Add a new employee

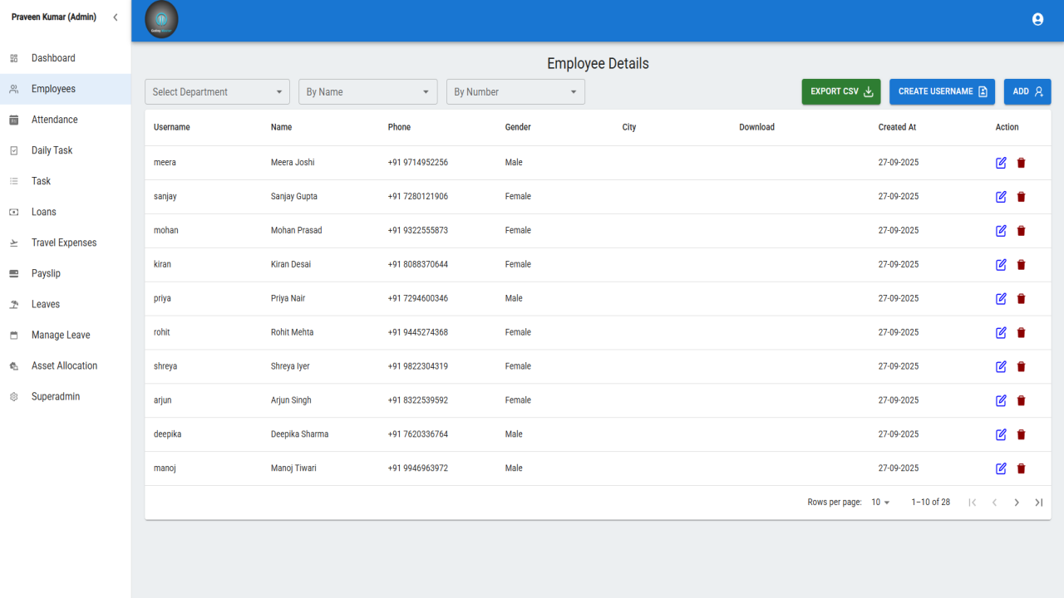[x=1027, y=91]
